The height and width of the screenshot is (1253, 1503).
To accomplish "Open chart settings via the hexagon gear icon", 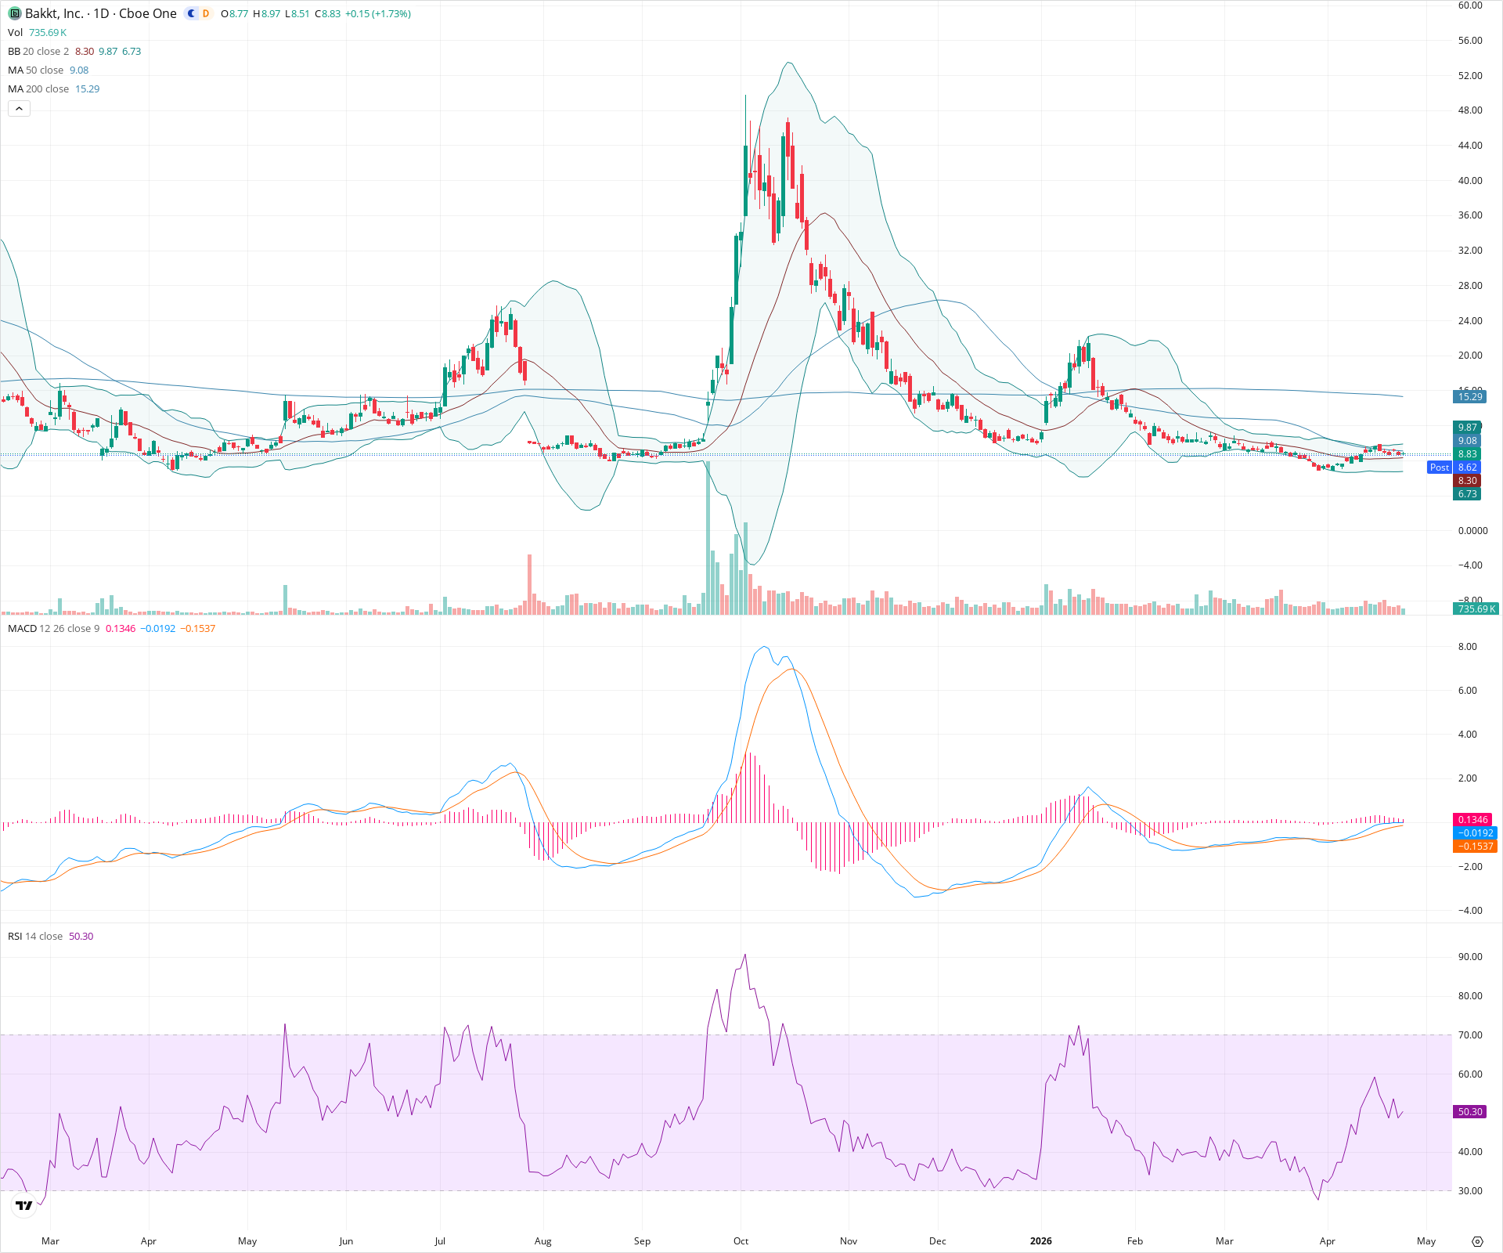I will [1479, 1241].
